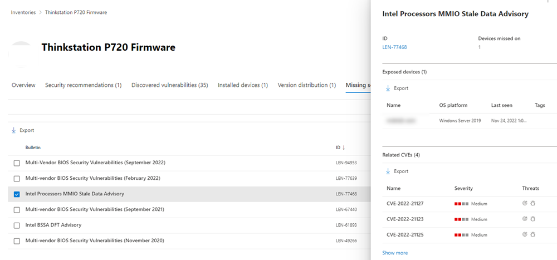This screenshot has width=557, height=260.
Task: Select the Missing security updates tab
Action: (358, 85)
